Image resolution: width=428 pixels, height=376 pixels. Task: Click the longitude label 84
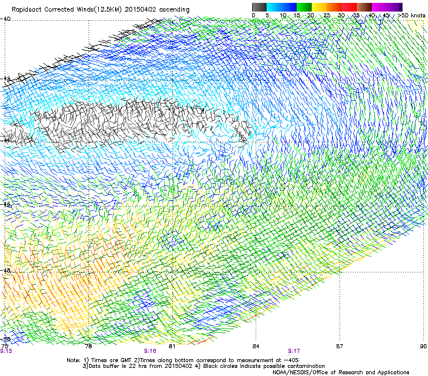pos(256,346)
